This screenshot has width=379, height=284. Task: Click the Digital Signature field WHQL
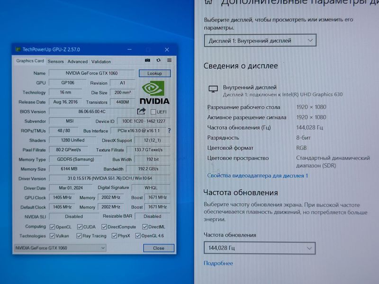151,187
